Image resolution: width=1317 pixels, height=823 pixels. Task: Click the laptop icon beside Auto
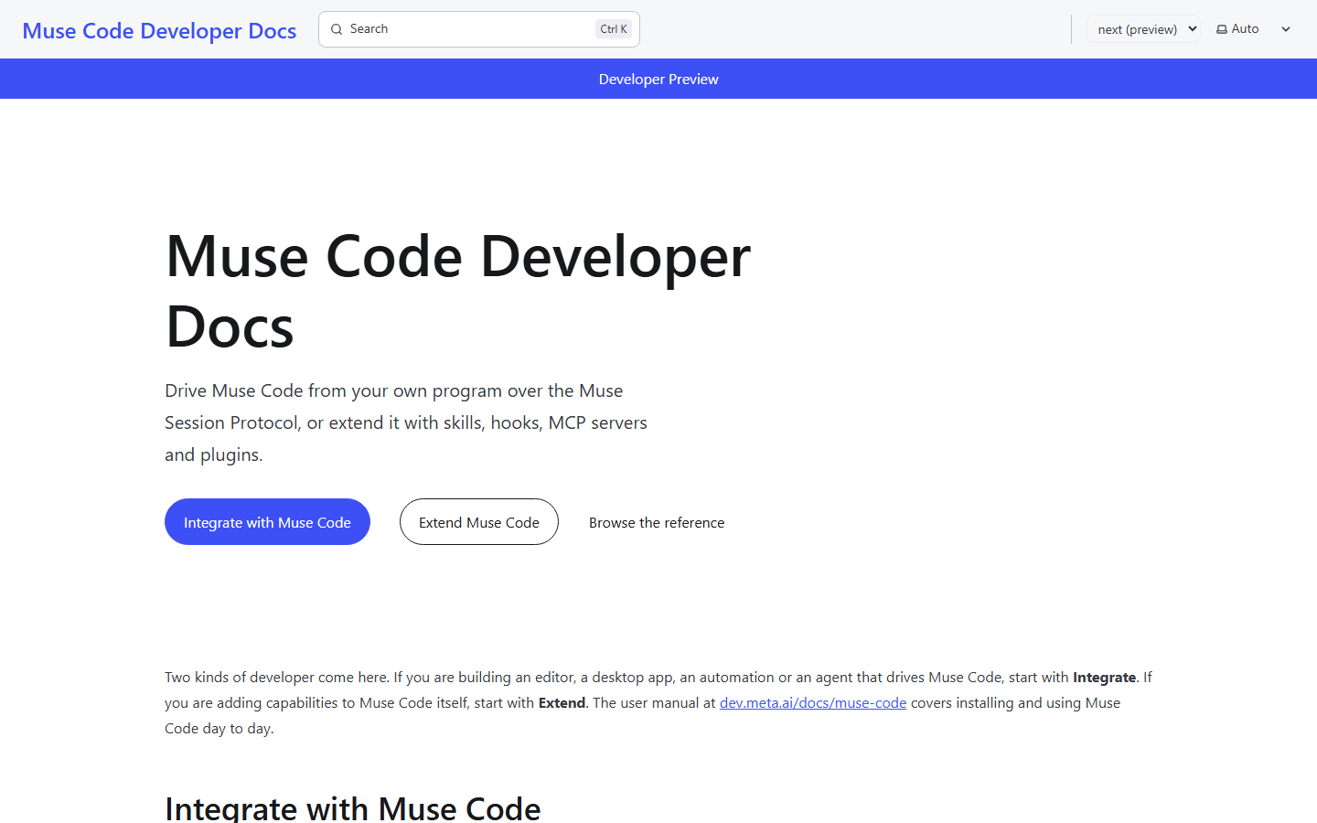click(1222, 29)
